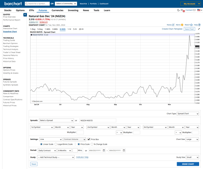
Task: Open the 2nd Symbol dropdown
Action: pos(98,127)
